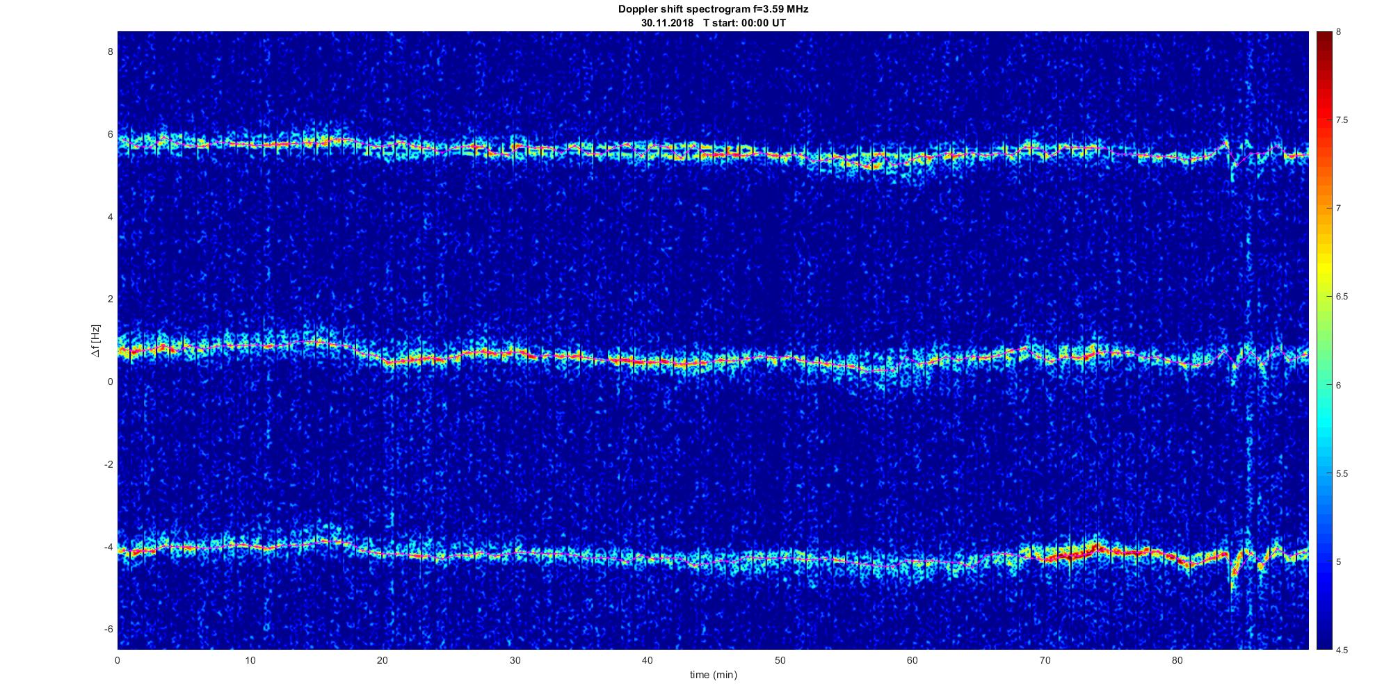Click the x-axis tick label 10
Screen dimensions: 1391x697
pos(250,659)
